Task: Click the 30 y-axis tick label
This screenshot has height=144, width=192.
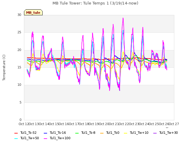Action: pos(19,15)
